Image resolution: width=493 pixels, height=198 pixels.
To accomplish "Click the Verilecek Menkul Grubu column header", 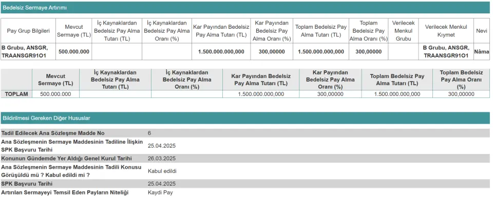I will (x=404, y=31).
